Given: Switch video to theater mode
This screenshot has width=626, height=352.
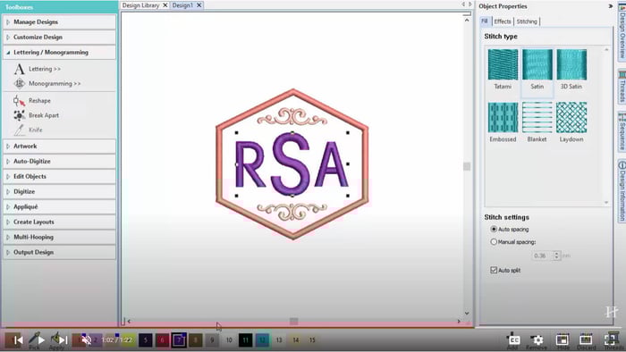Looking at the screenshot, I should pyautogui.click(x=586, y=340).
